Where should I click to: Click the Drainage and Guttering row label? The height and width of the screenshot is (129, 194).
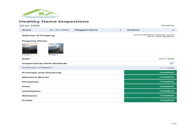click(x=42, y=73)
